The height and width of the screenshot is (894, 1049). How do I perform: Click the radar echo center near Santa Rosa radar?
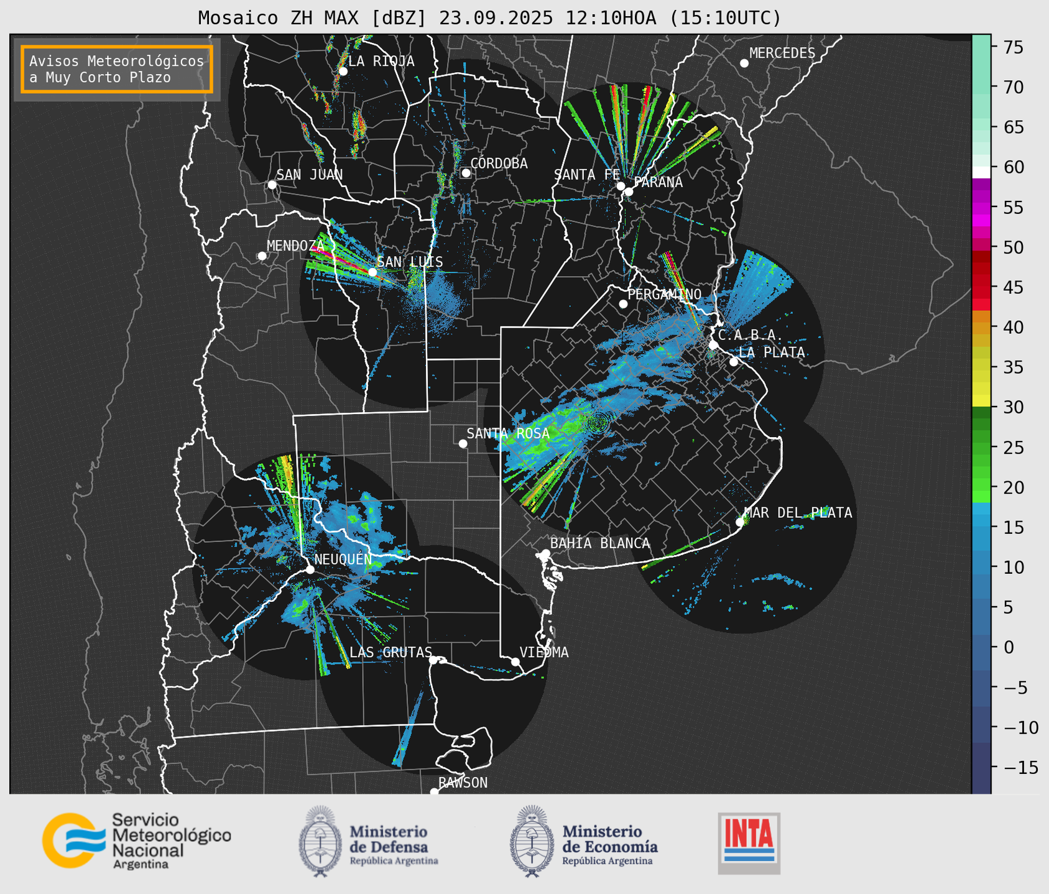pos(599,423)
